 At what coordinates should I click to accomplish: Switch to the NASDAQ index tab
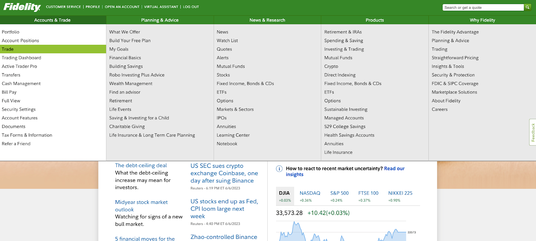click(310, 196)
